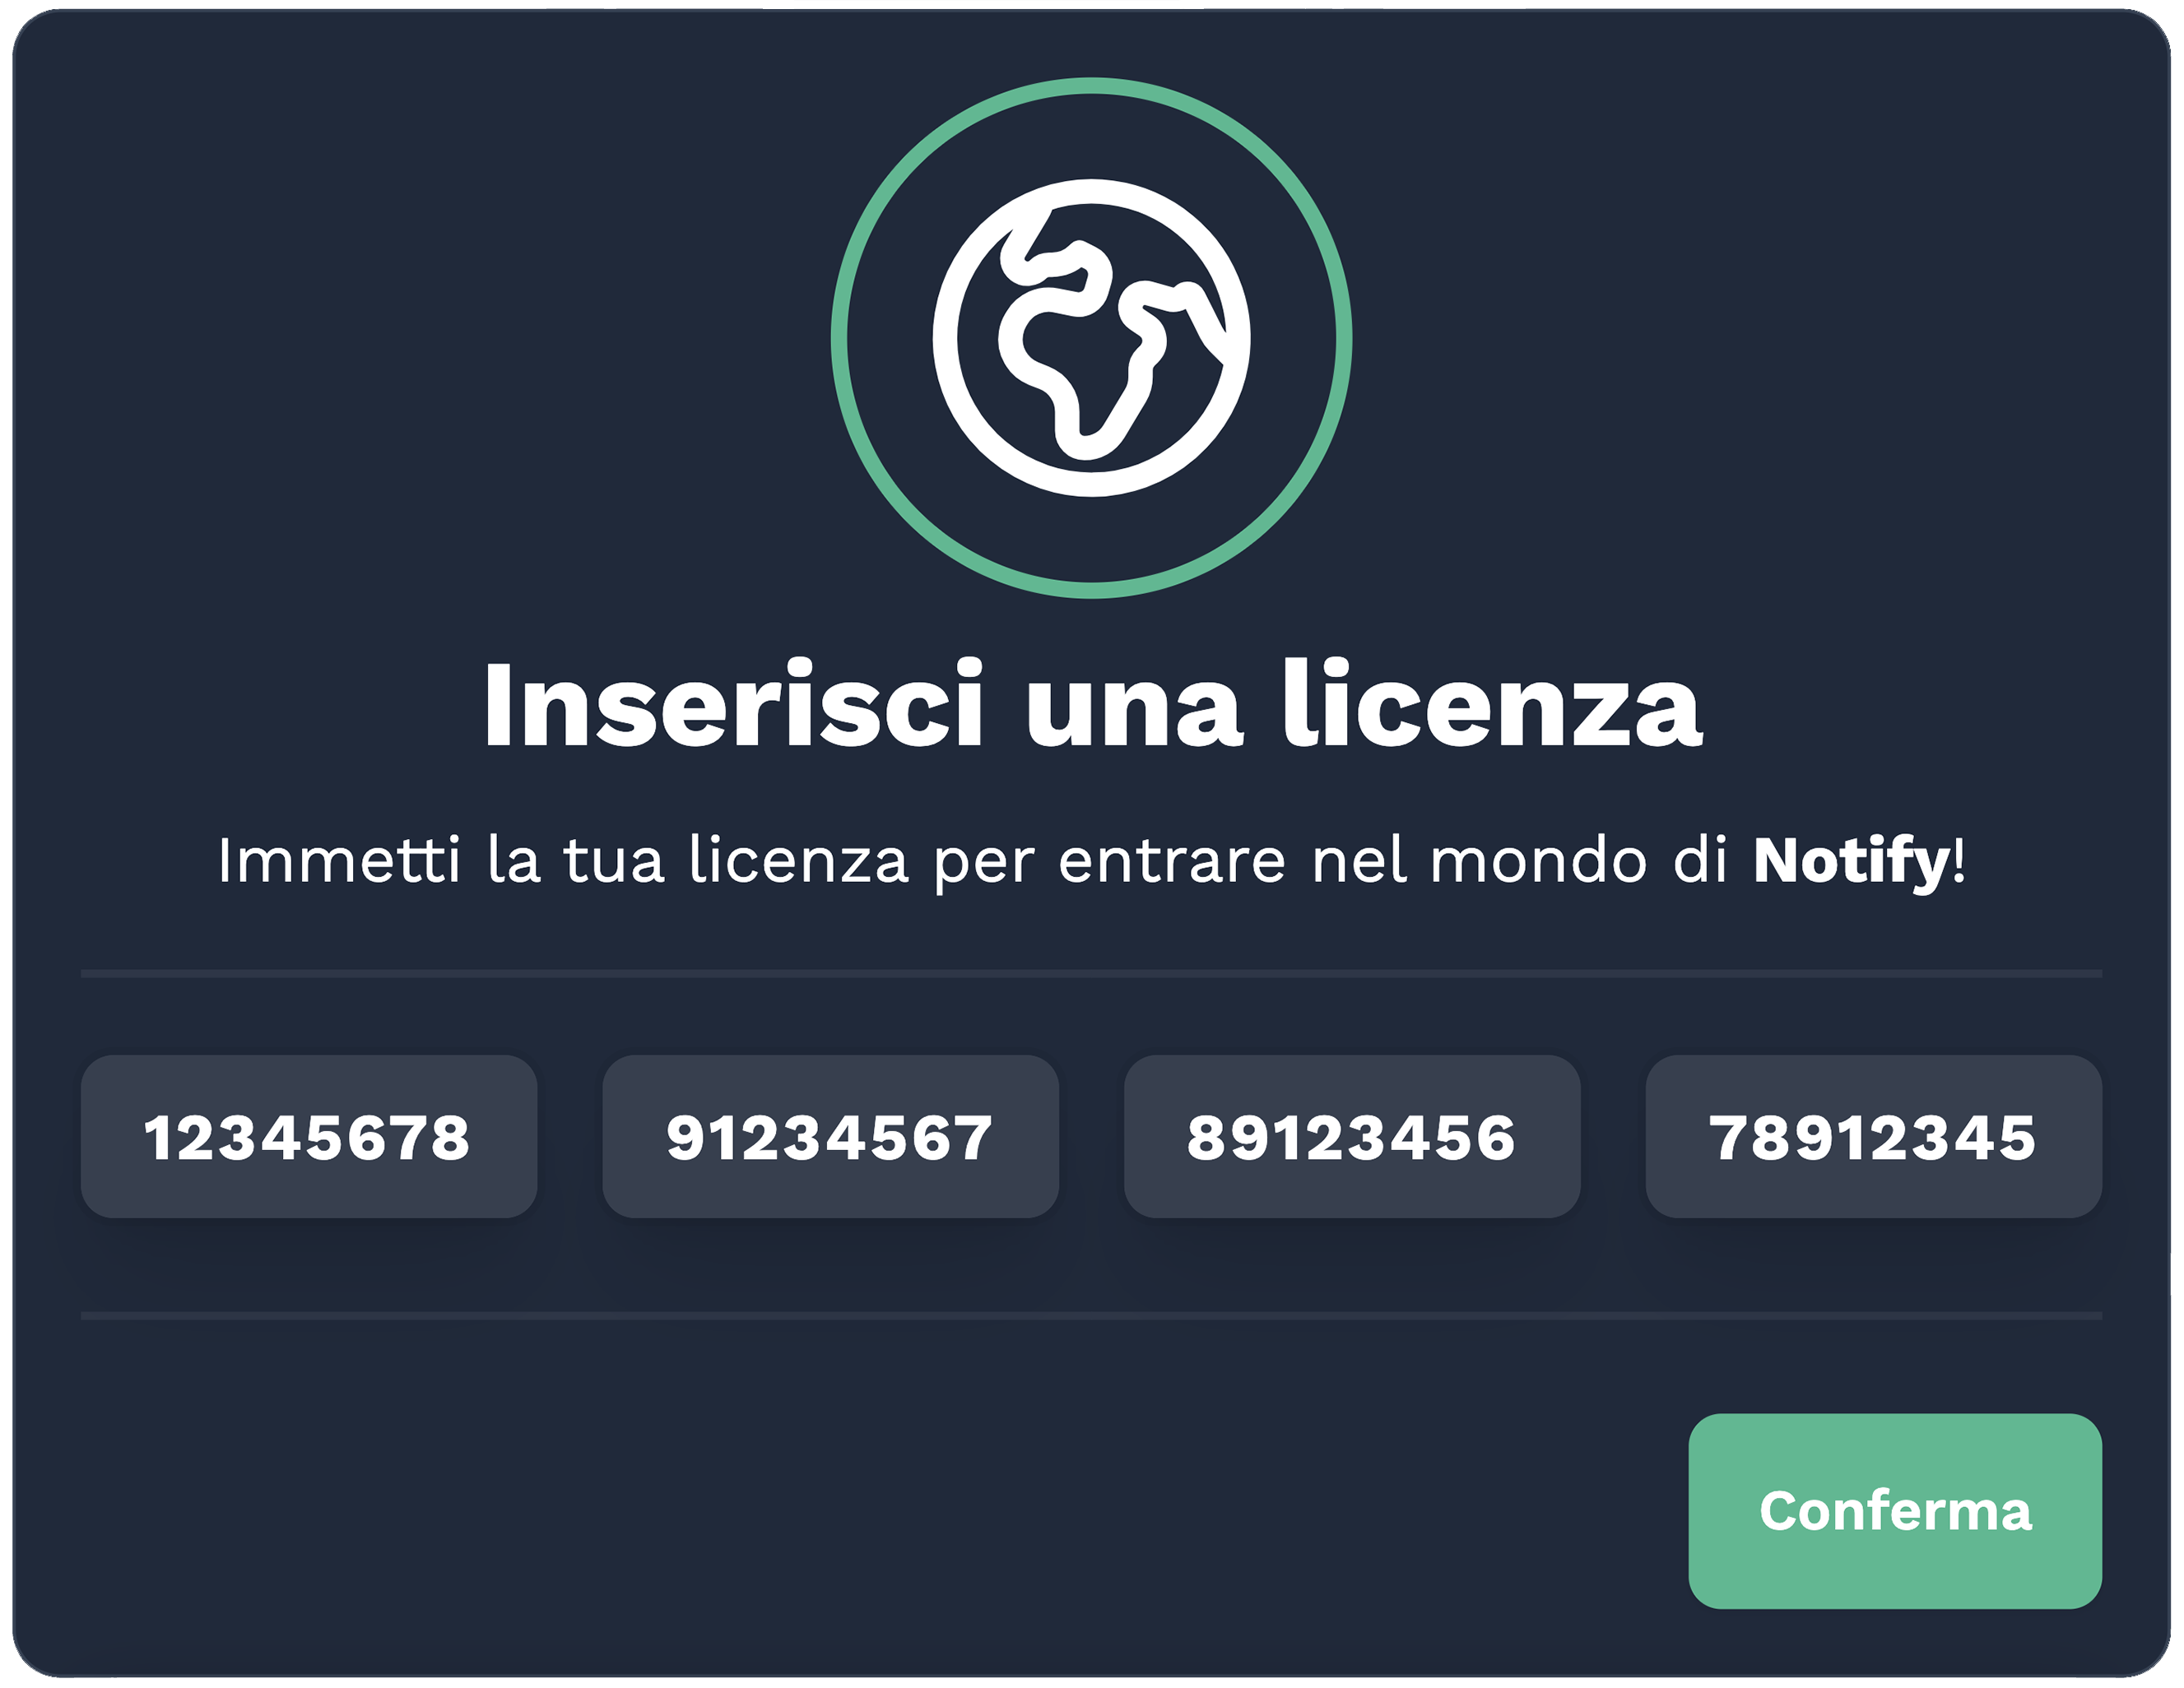Click the word licenza in the heading

tap(1493, 703)
